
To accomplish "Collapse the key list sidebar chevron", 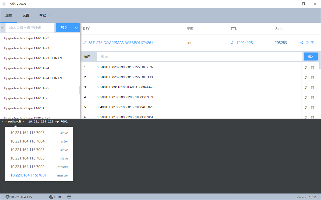I will [3, 28].
